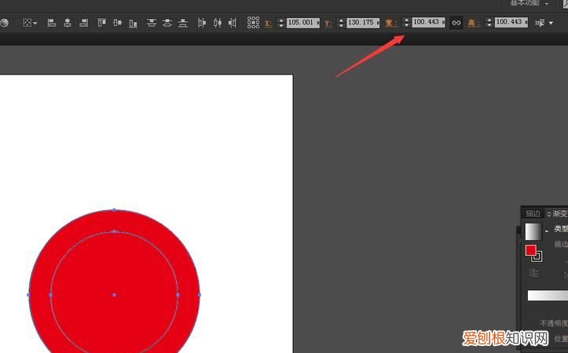Click the red fill color swatch
Viewport: 568px width, 353px height.
click(530, 250)
